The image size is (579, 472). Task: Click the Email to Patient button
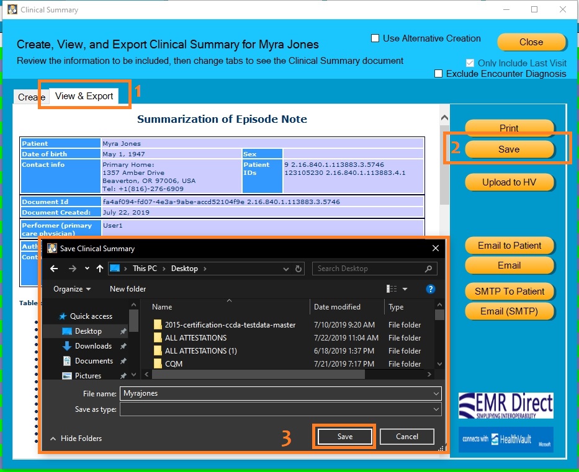pos(509,246)
